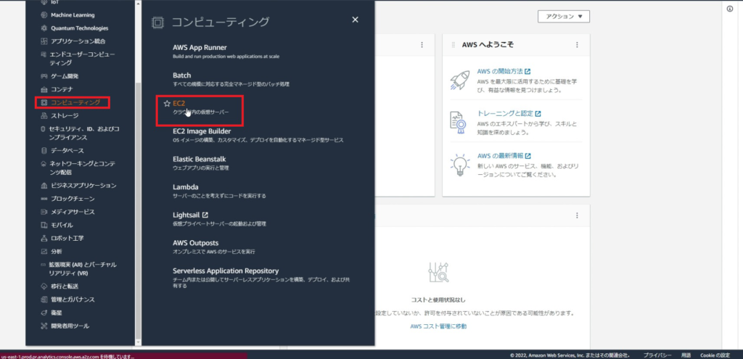Open the cost widget three-dot menu
Screen dimensions: 743x359
tap(577, 215)
